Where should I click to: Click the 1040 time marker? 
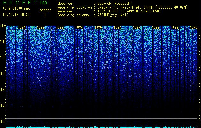tap(194, 28)
